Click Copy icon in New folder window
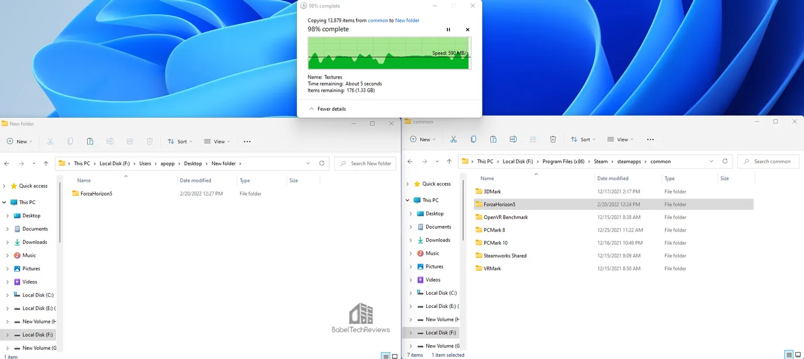Image resolution: width=804 pixels, height=359 pixels. pos(70,141)
